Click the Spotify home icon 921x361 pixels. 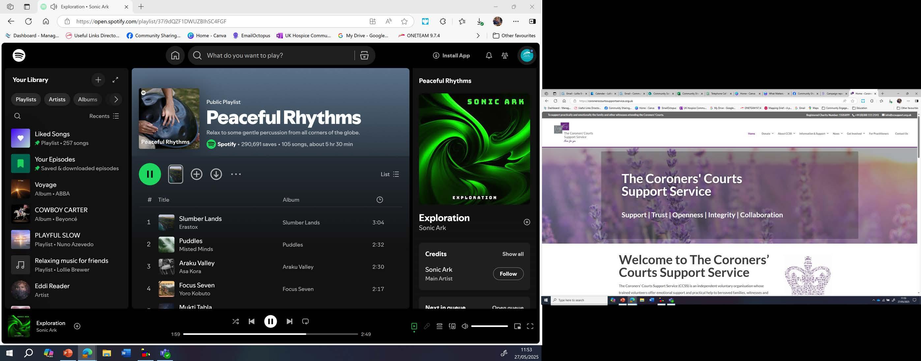pos(175,55)
